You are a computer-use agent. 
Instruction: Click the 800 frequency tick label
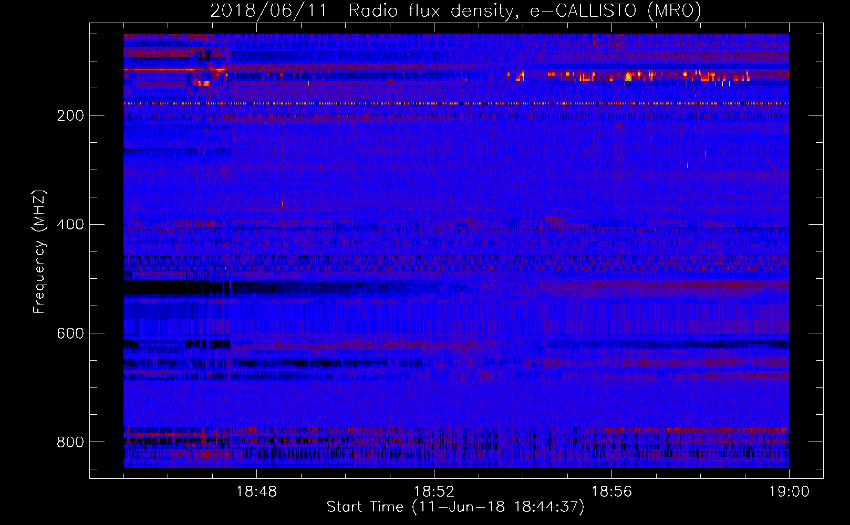70,442
